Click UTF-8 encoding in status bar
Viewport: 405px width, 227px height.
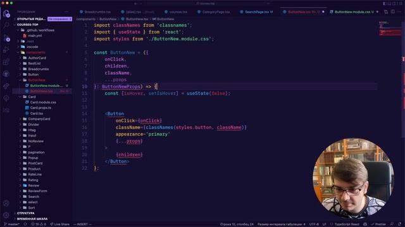[314, 224]
